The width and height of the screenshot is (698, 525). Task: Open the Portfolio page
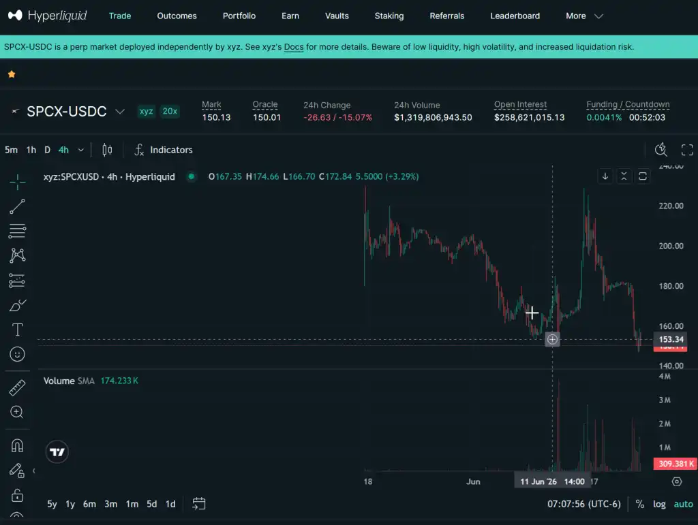[x=239, y=16]
